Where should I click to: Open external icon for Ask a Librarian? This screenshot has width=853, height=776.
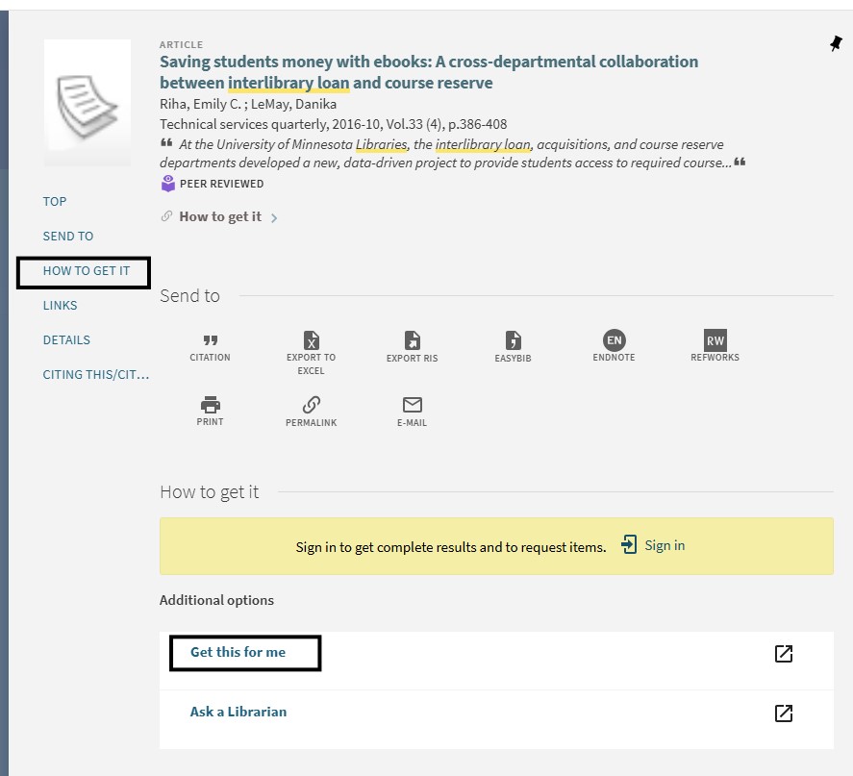(x=784, y=713)
